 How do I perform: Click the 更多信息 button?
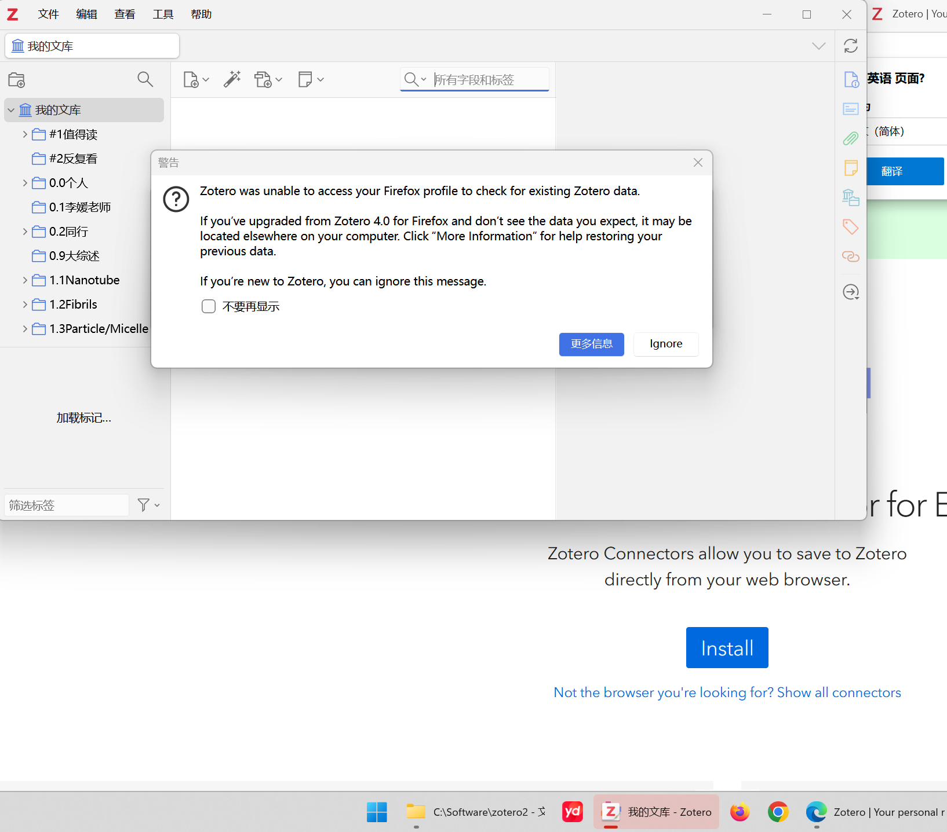[x=591, y=344]
